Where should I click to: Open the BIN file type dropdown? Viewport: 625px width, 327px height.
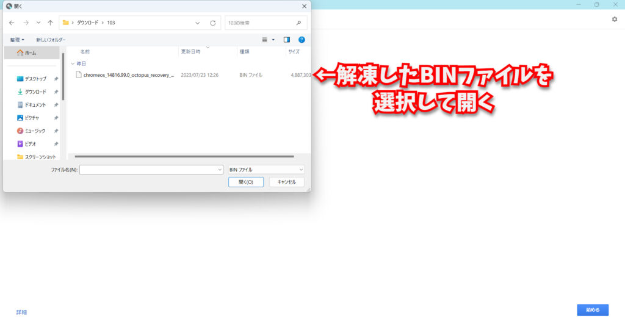coord(266,170)
